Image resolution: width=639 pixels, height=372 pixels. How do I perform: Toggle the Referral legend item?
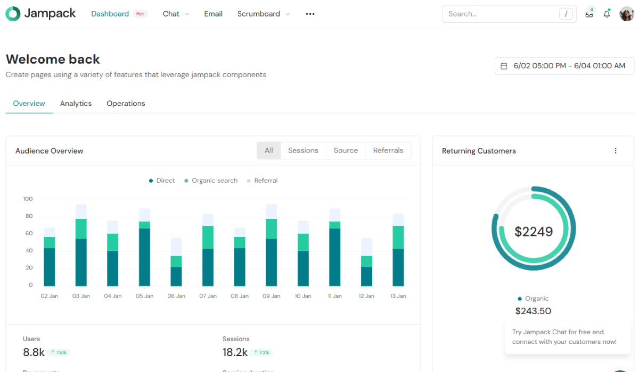(262, 181)
